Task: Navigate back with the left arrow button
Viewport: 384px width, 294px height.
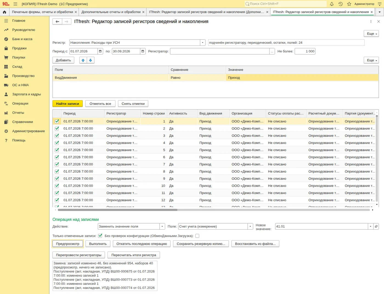Action: (57, 22)
